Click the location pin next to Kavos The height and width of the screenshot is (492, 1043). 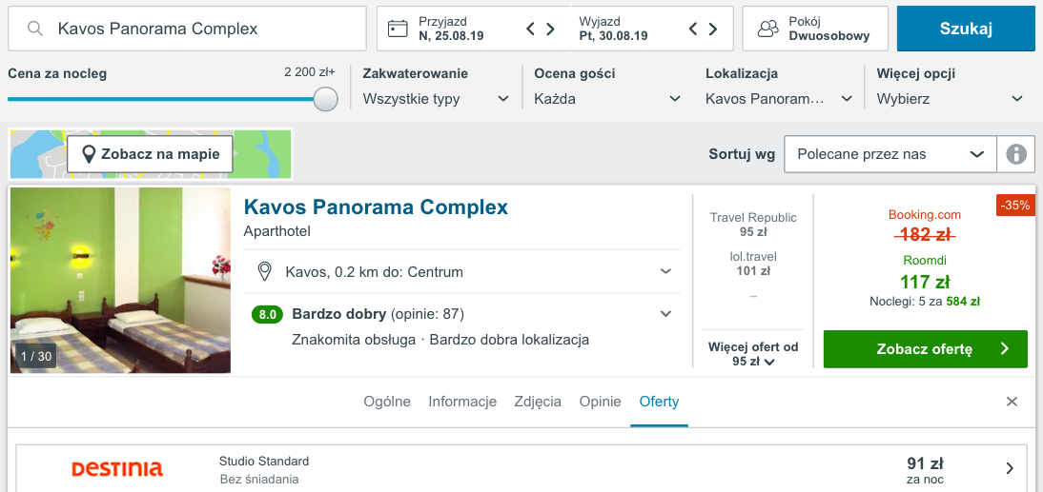click(x=265, y=271)
